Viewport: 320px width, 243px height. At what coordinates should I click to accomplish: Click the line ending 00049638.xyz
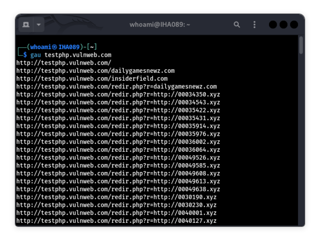coord(118,189)
